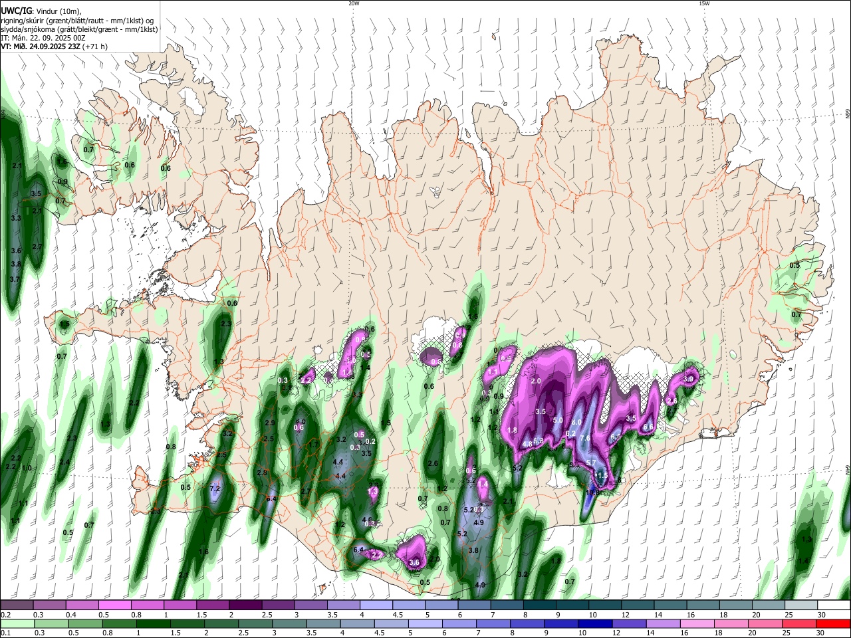Pick the bright red rain swatch labeled 30

[x=833, y=623]
